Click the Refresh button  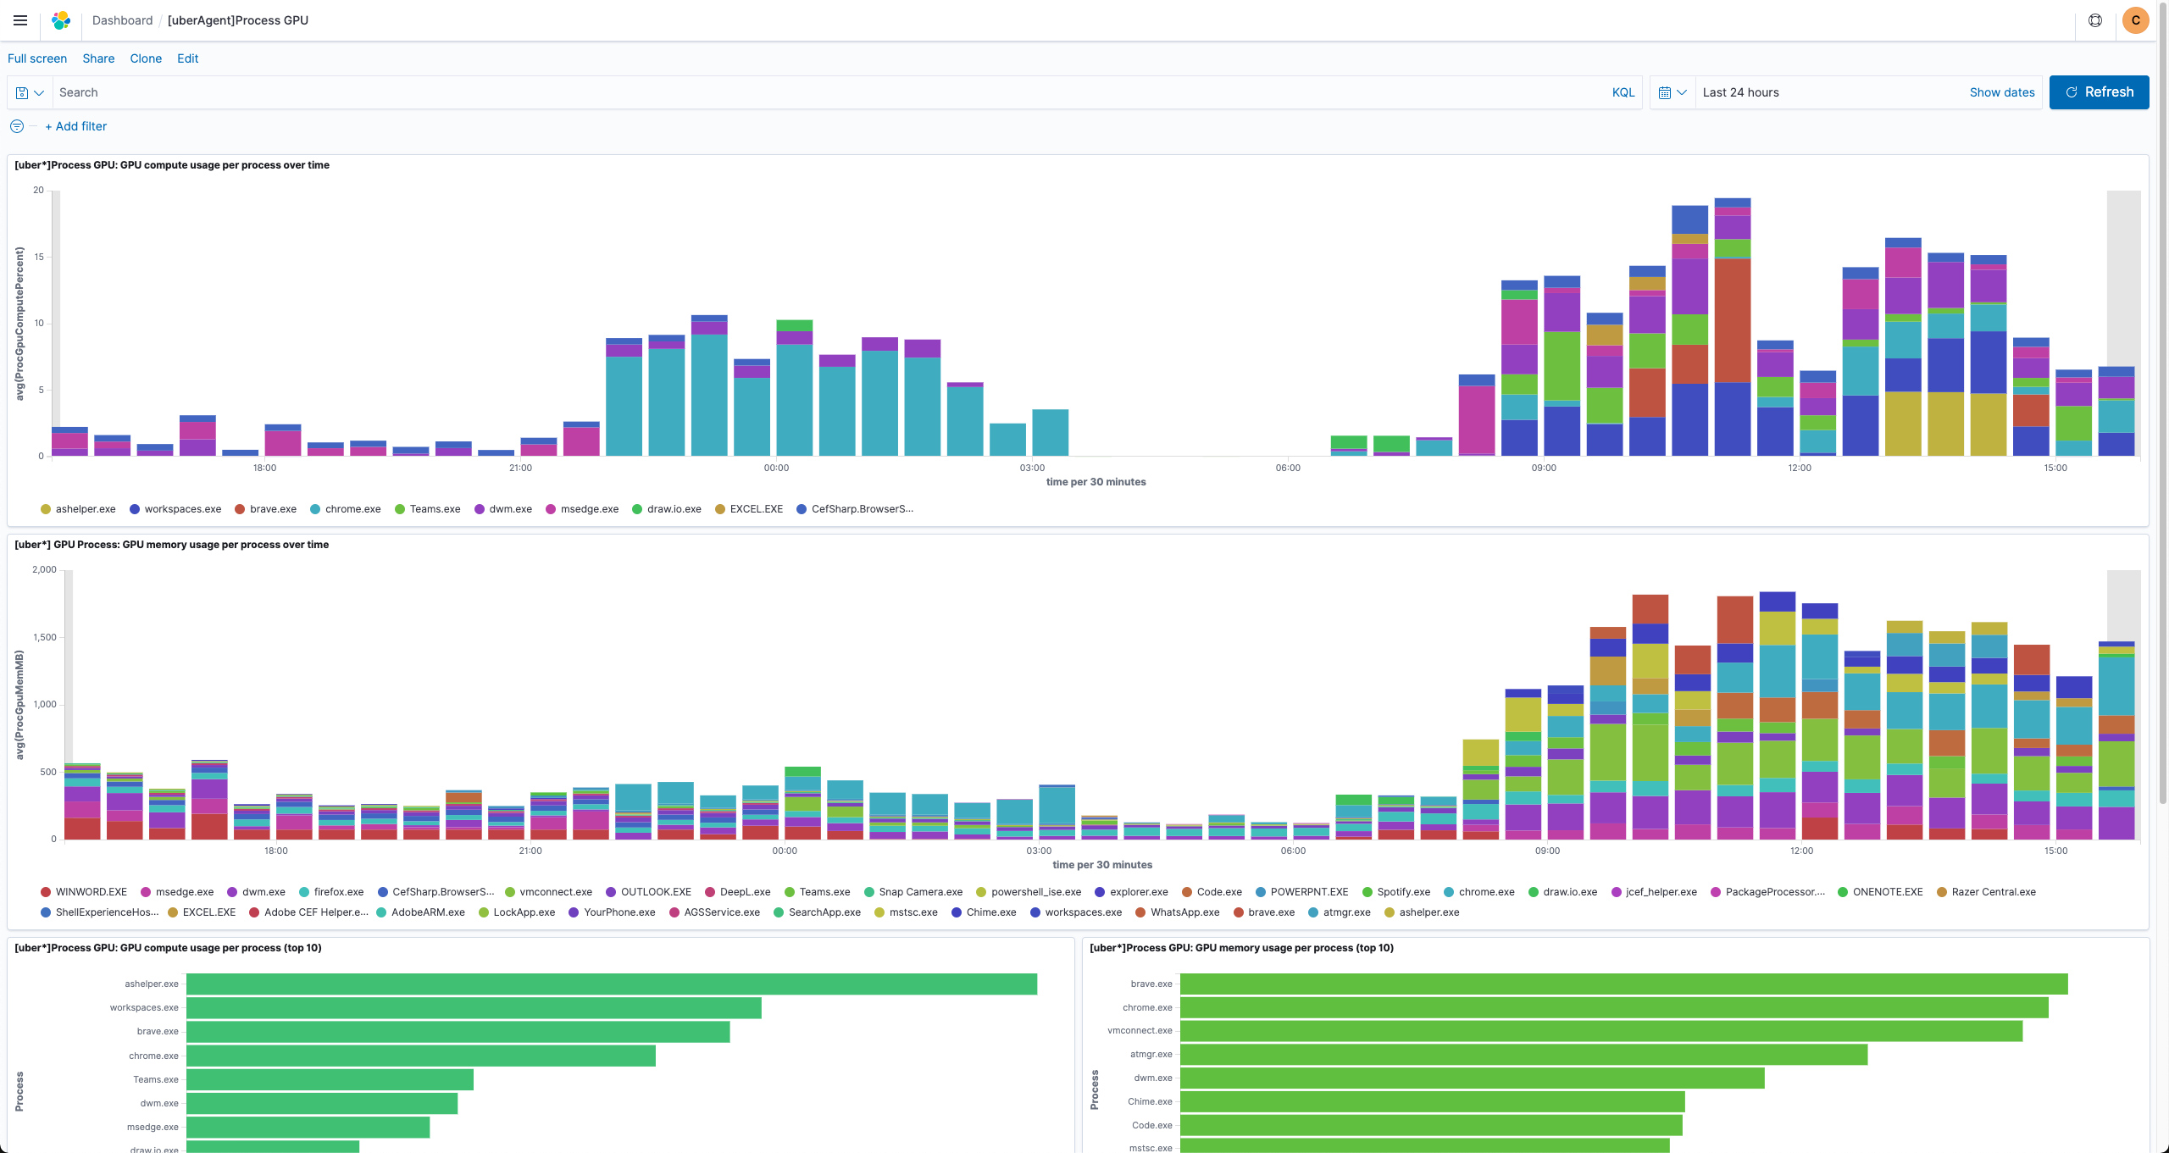click(x=2099, y=92)
